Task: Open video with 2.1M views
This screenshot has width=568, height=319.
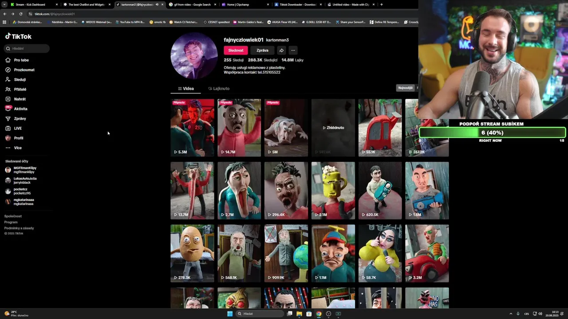Action: tap(333, 191)
